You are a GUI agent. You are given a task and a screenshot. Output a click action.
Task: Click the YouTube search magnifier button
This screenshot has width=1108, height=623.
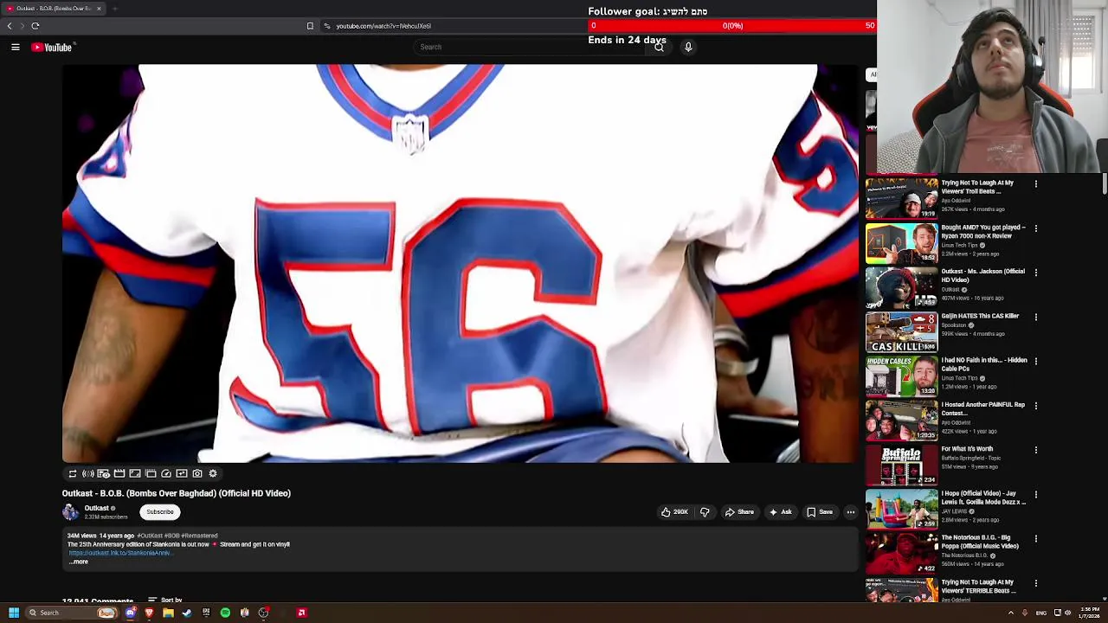[659, 48]
